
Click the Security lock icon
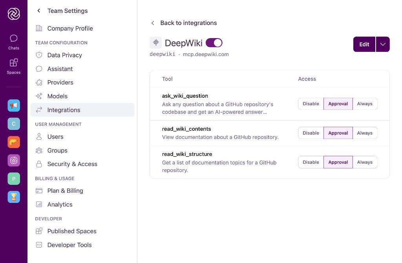[39, 164]
